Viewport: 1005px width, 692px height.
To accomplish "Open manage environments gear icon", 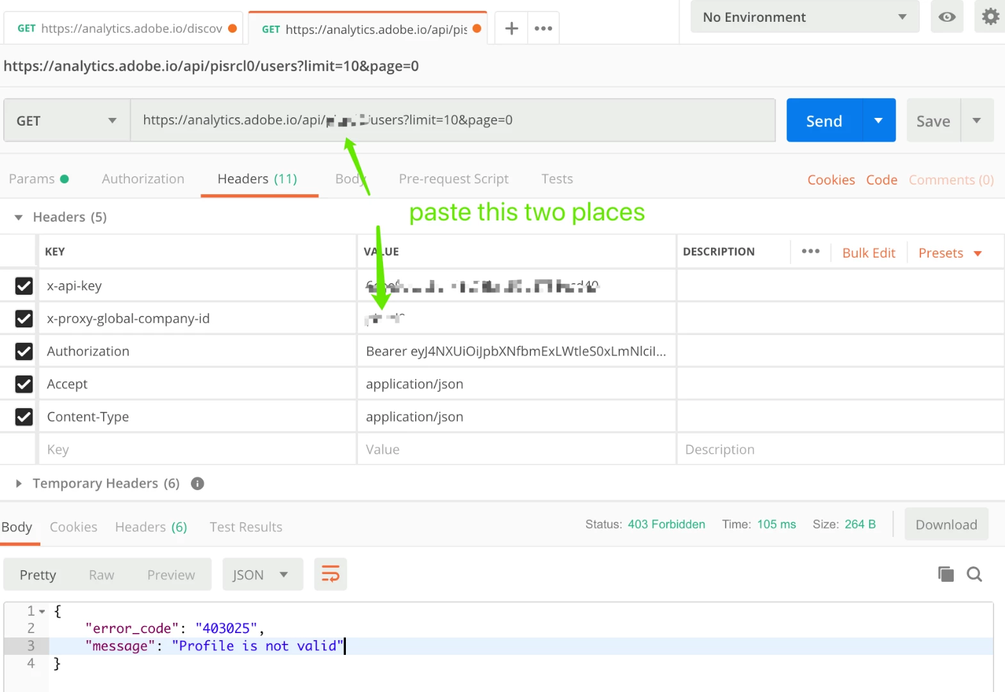I will click(990, 17).
